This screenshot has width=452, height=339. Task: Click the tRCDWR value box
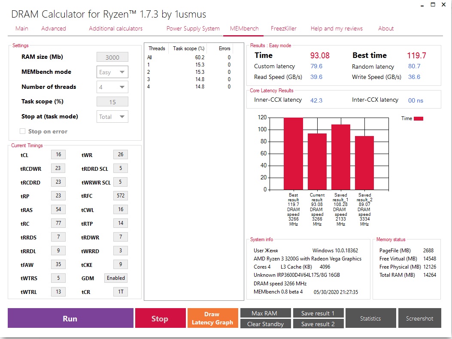pyautogui.click(x=58, y=168)
